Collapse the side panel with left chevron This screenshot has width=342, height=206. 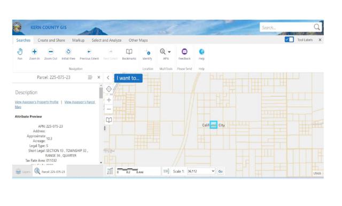[x=108, y=77]
